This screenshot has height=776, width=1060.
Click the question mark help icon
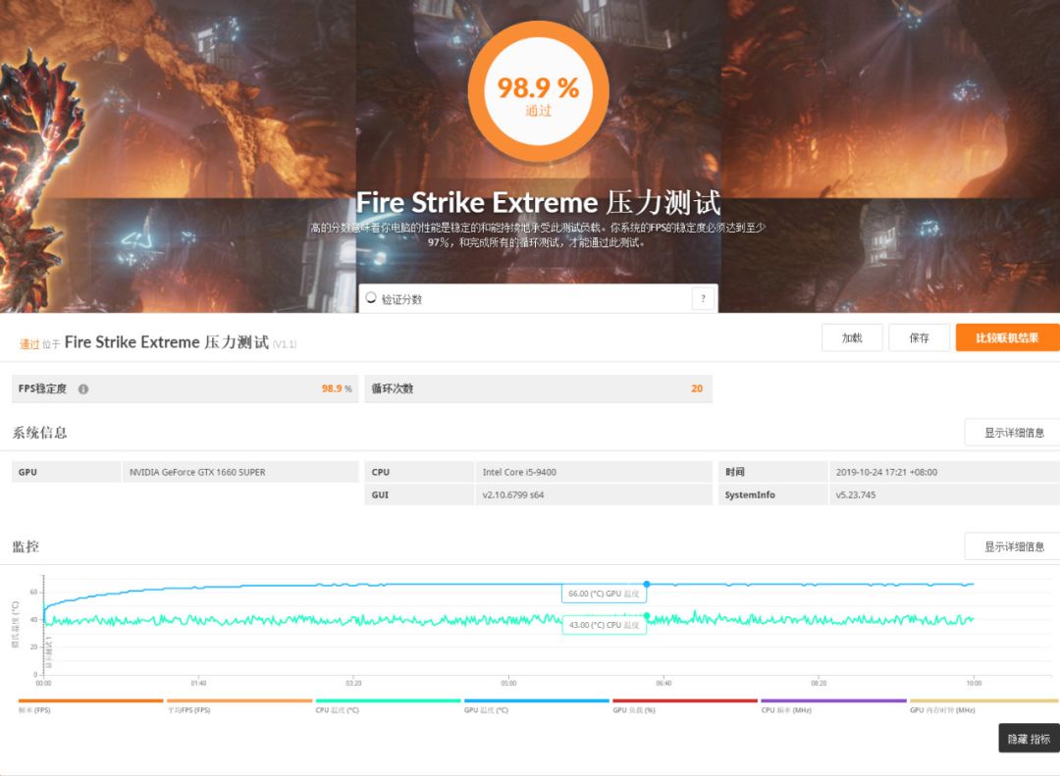(x=703, y=298)
